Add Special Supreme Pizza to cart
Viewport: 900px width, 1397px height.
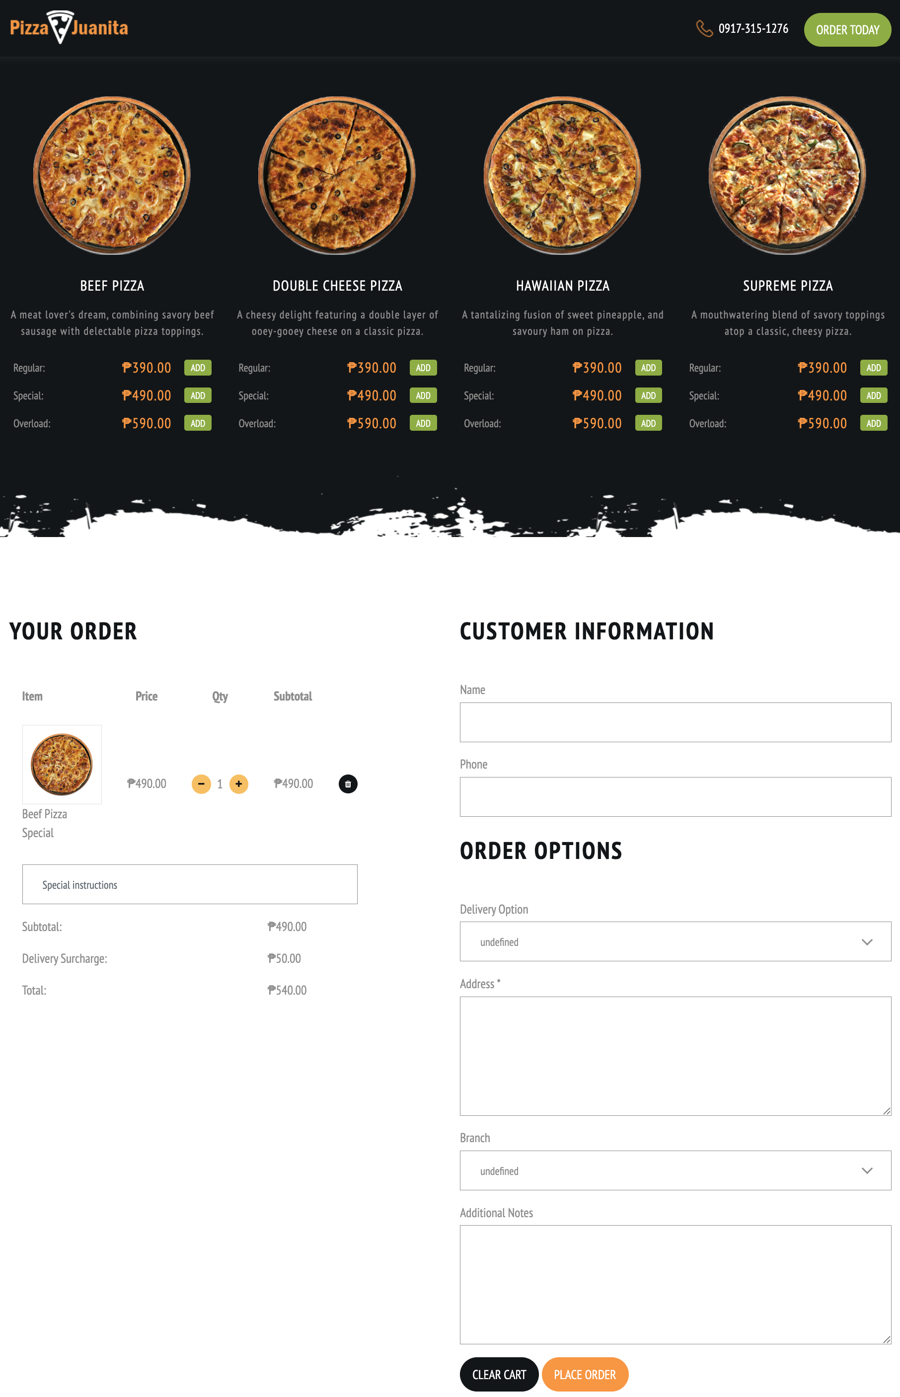pos(873,396)
